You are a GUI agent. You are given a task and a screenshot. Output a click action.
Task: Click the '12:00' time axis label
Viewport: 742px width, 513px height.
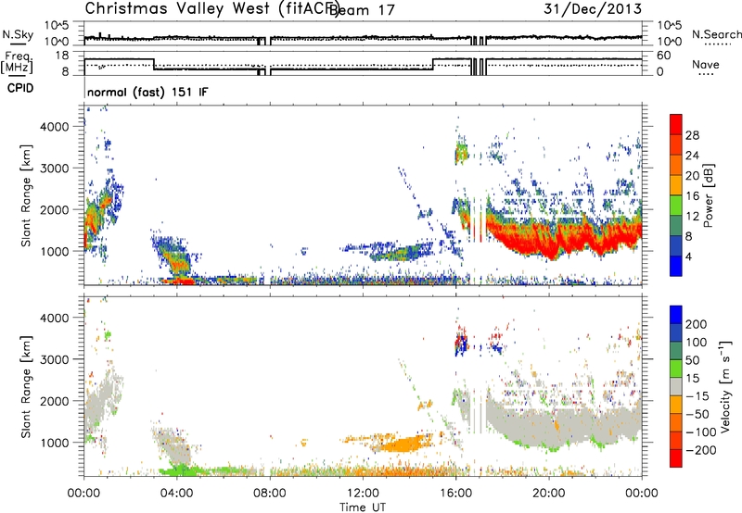[x=363, y=494]
